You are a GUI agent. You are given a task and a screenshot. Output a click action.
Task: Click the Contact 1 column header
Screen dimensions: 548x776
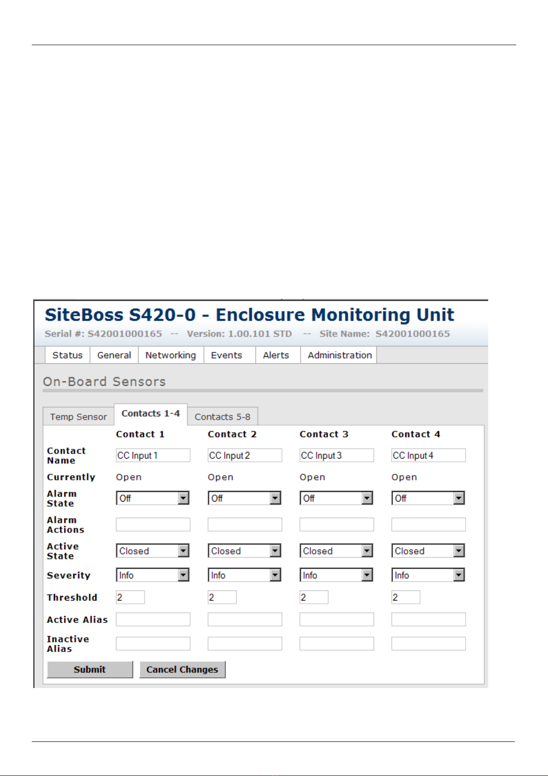tap(140, 434)
